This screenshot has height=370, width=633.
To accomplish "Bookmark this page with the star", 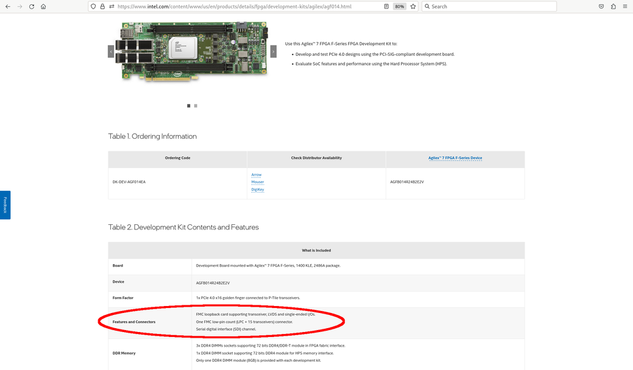I will coord(413,6).
